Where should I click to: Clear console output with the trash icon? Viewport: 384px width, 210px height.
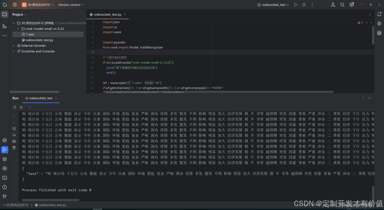click(x=14, y=147)
